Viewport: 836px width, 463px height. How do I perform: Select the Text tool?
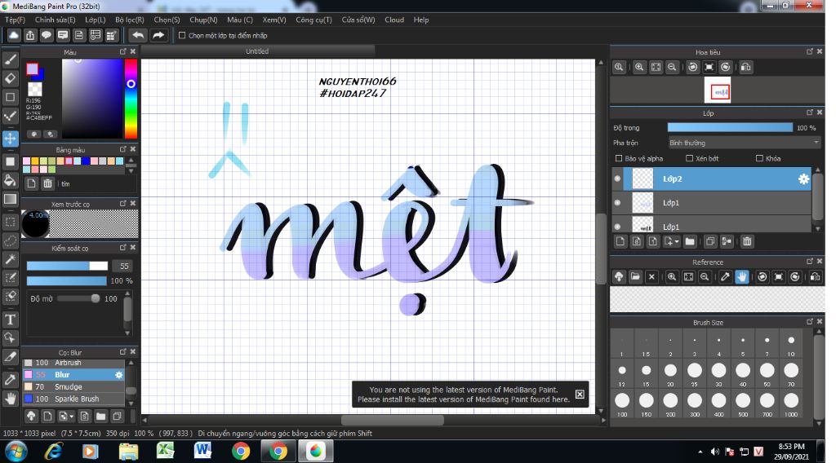click(10, 320)
